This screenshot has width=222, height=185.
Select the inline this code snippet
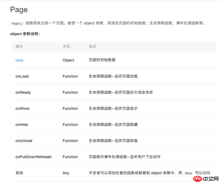188,173
